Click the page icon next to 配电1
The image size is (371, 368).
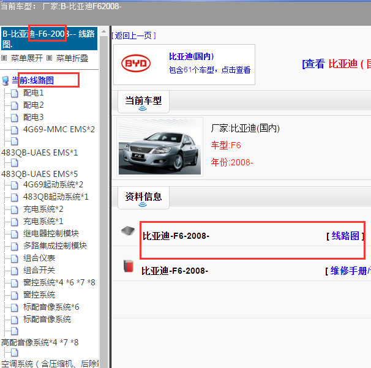(x=15, y=93)
